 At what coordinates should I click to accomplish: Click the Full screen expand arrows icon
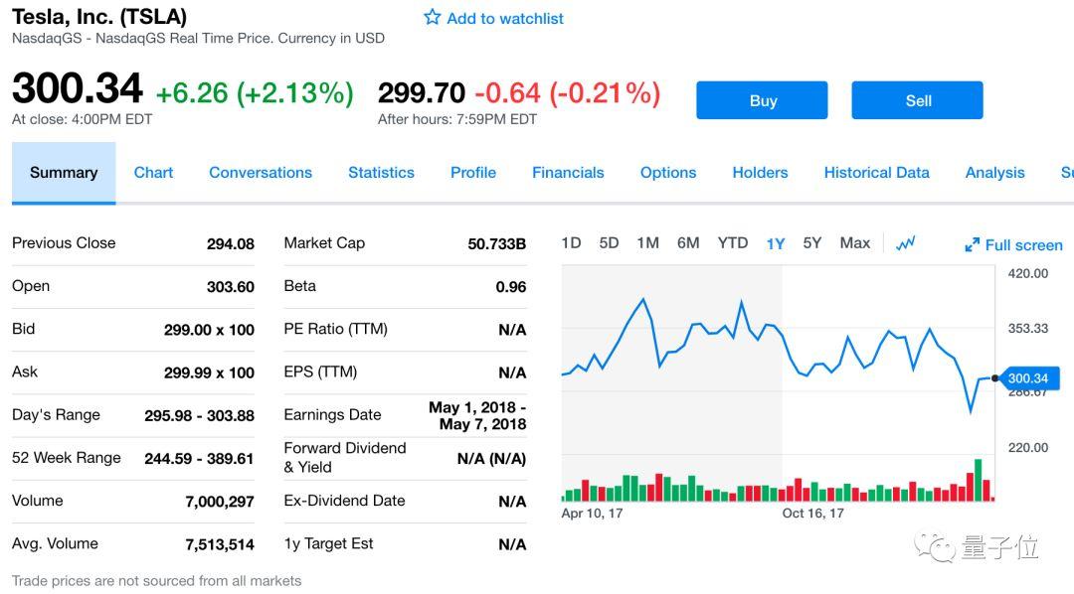tap(973, 245)
